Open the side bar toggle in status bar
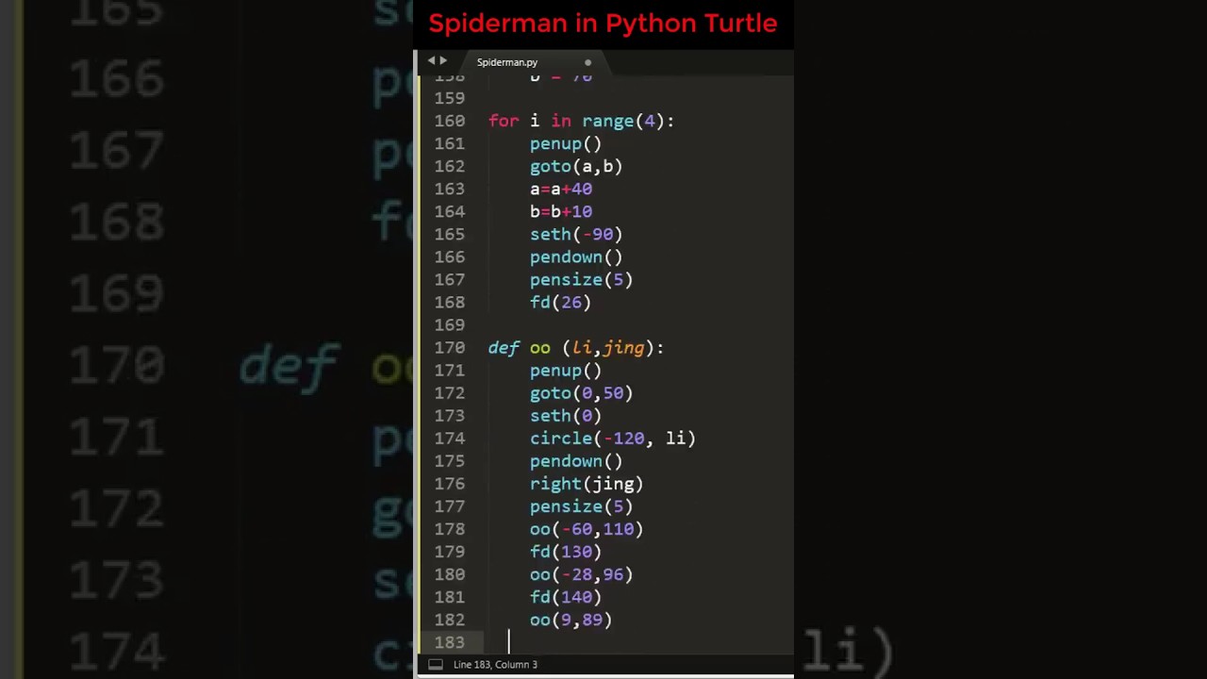The width and height of the screenshot is (1207, 679). coord(435,664)
